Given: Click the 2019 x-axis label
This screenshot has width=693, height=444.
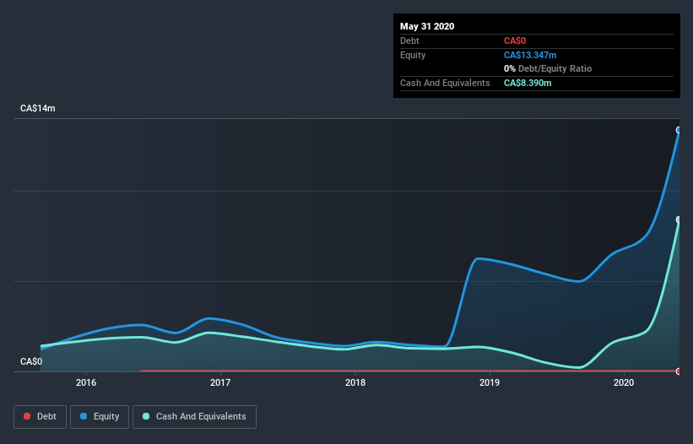Looking at the screenshot, I should click(x=490, y=382).
